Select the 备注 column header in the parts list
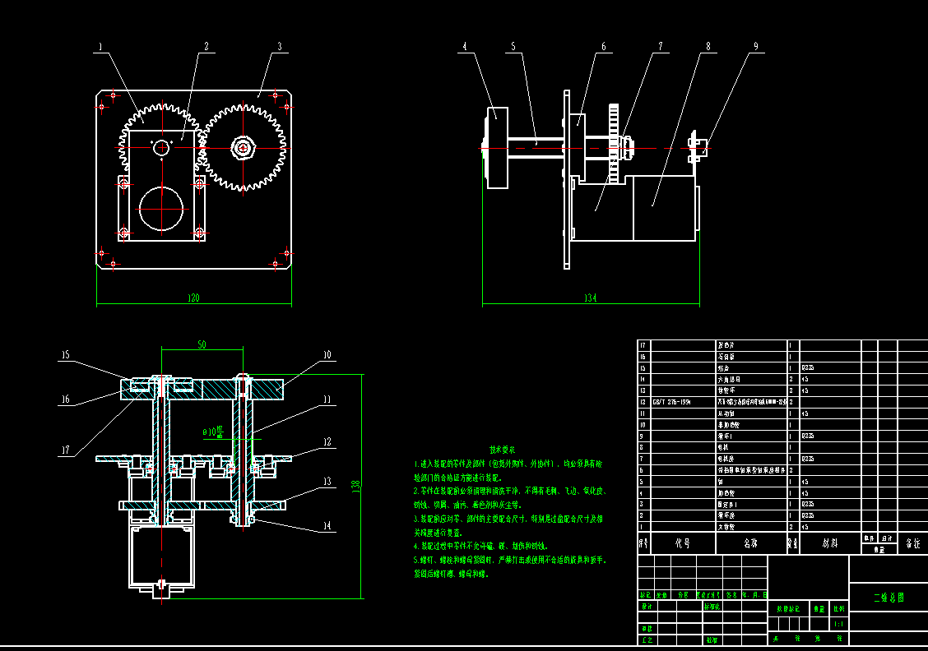This screenshot has width=928, height=651. (x=913, y=542)
